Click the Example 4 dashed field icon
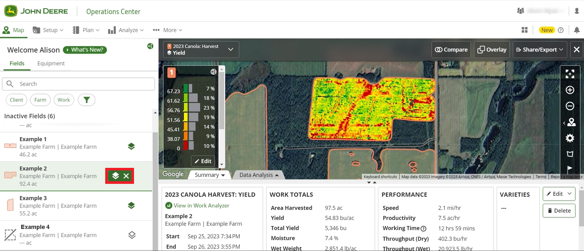 tap(10, 235)
